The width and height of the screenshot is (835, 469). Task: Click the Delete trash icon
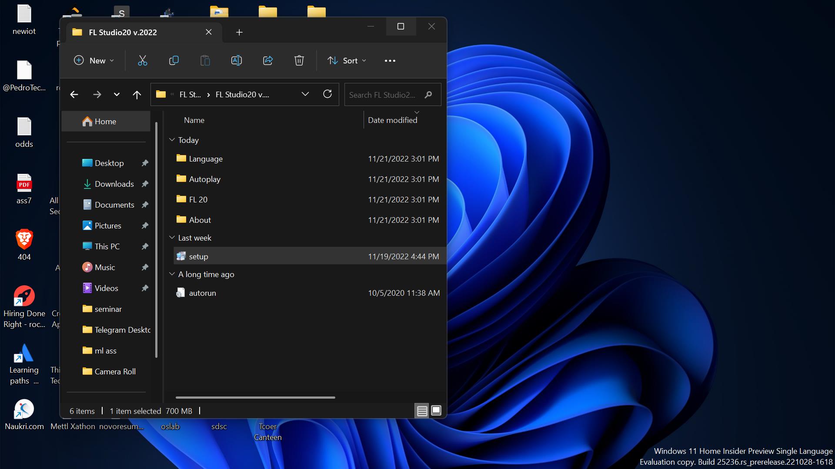point(299,61)
